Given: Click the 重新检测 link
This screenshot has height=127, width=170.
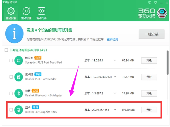Looking at the screenshot, I should pos(112,39).
